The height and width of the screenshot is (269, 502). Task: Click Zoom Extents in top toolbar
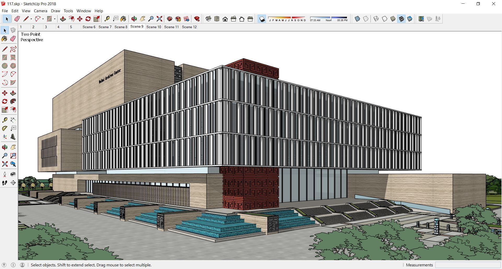159,19
